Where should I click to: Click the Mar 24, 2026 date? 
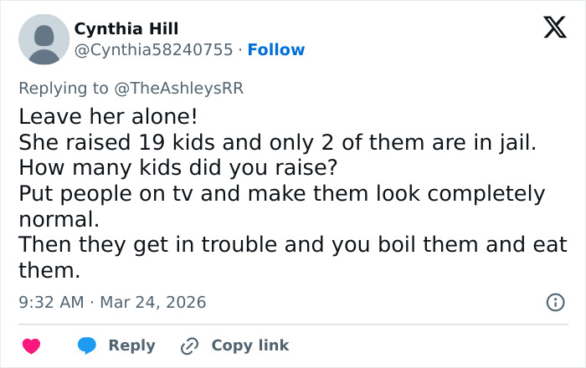(152, 302)
